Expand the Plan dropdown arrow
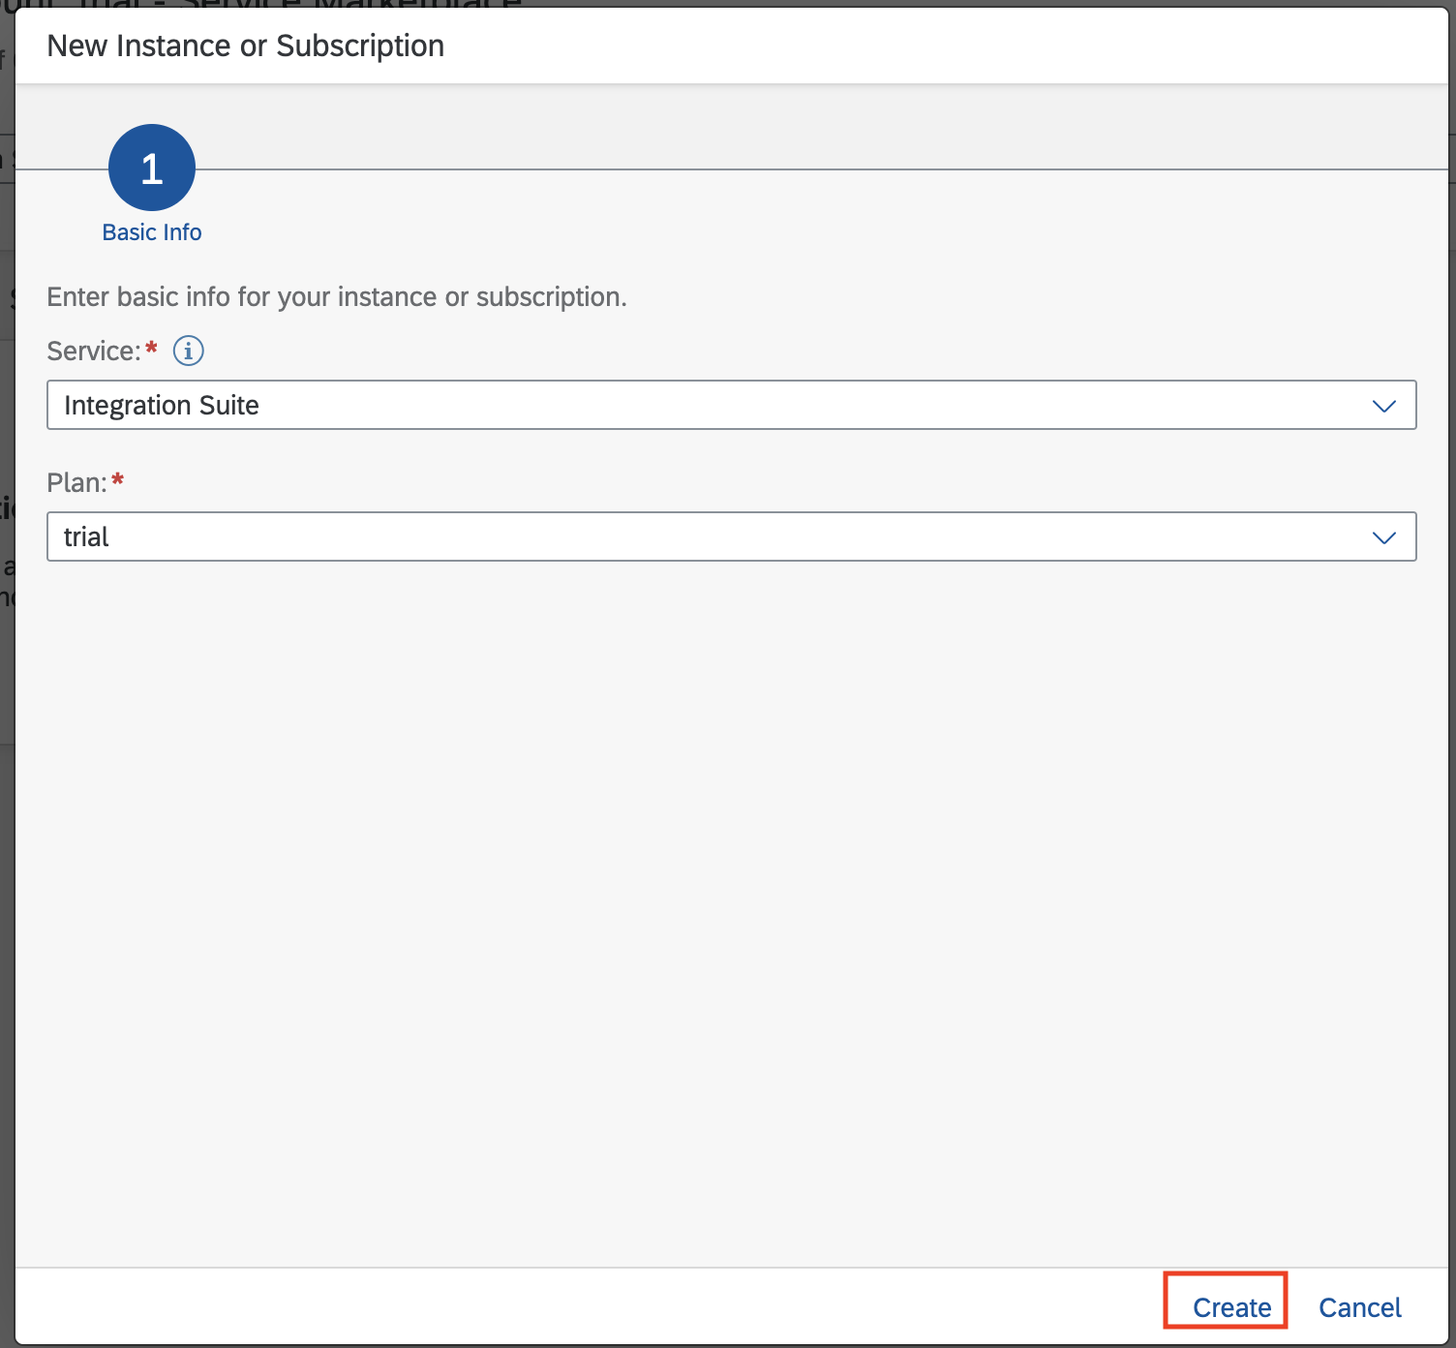Image resolution: width=1456 pixels, height=1348 pixels. coord(1384,537)
